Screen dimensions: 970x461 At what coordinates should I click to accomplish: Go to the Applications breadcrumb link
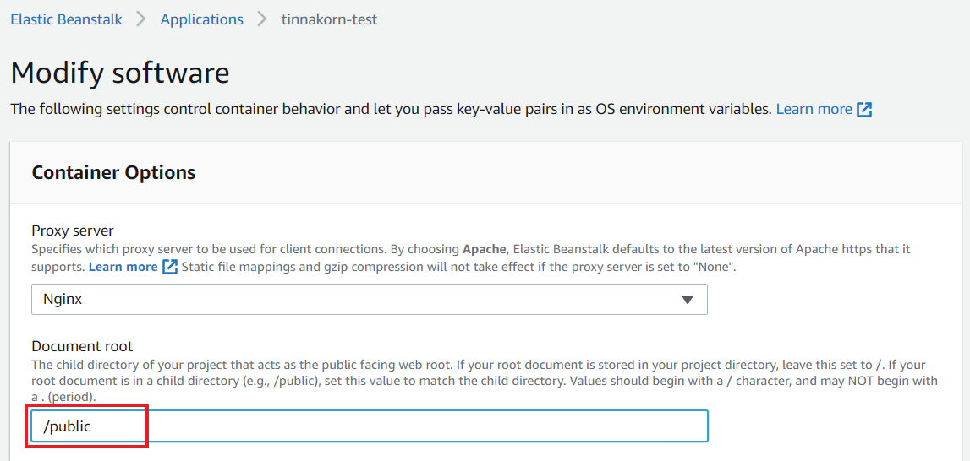pos(201,19)
